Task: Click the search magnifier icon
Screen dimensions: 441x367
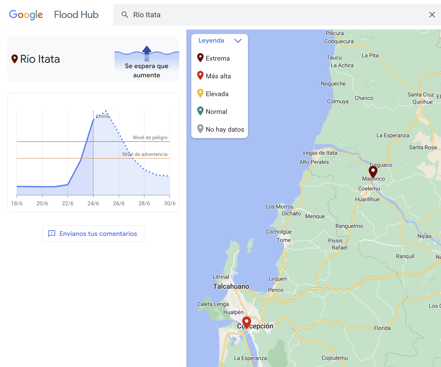Action: 125,15
